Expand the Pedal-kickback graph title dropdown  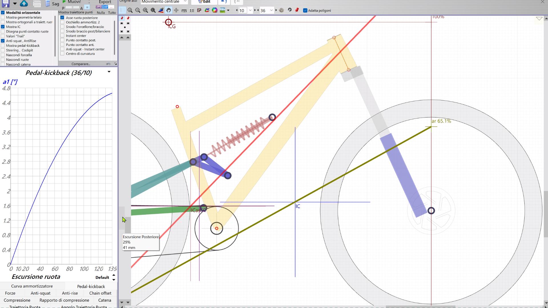pos(109,72)
